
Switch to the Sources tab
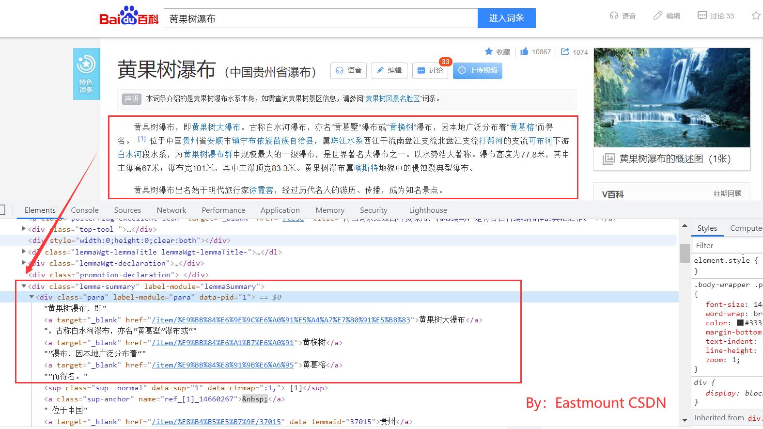coord(127,210)
